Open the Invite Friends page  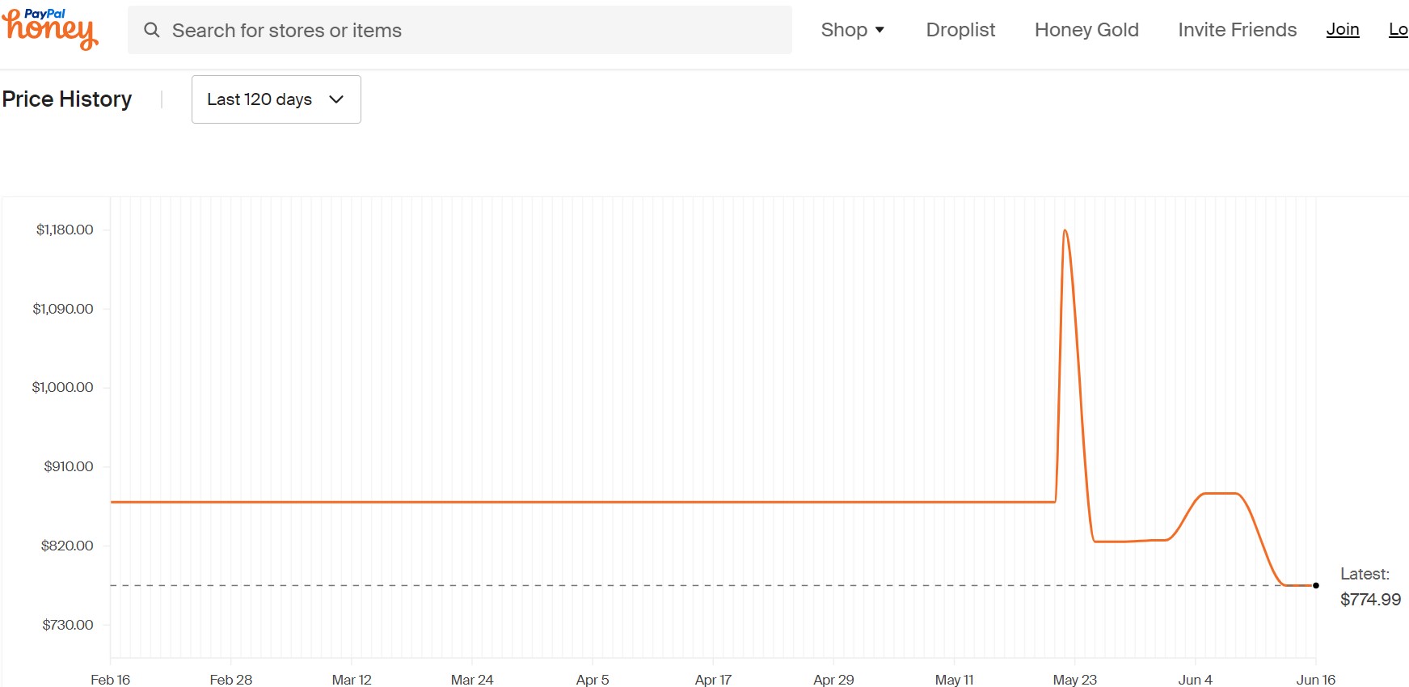coord(1237,30)
